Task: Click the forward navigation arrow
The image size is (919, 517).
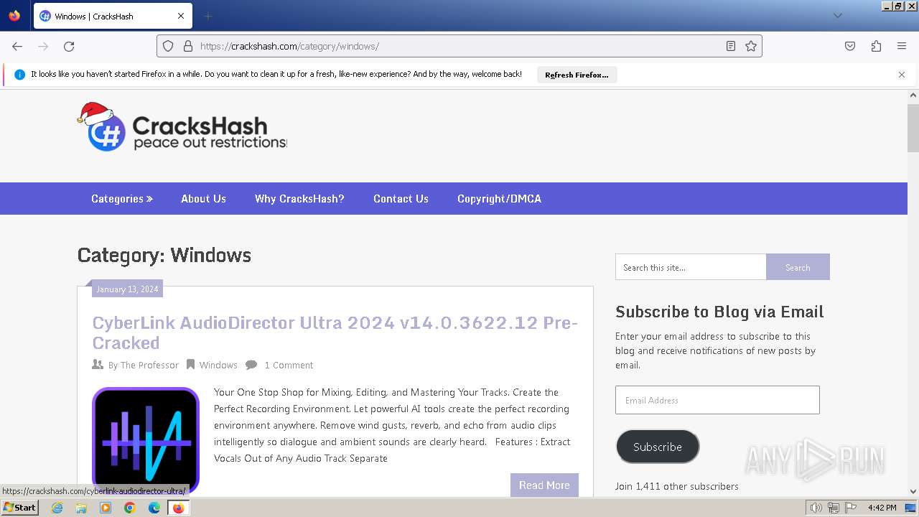Action: (43, 46)
